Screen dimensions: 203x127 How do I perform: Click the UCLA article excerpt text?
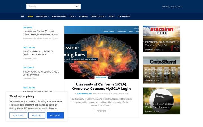(x=101, y=102)
